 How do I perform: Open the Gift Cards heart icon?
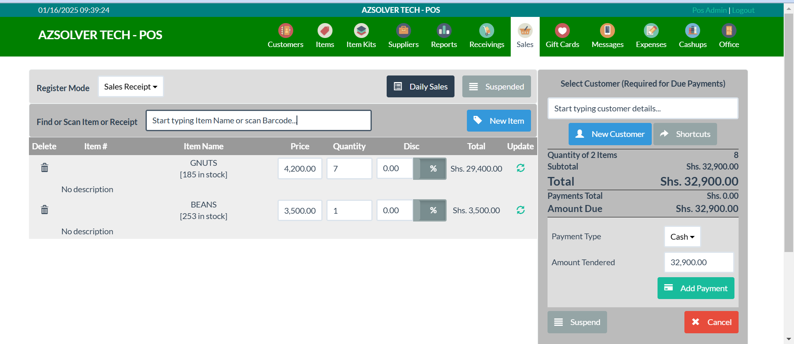pyautogui.click(x=562, y=31)
